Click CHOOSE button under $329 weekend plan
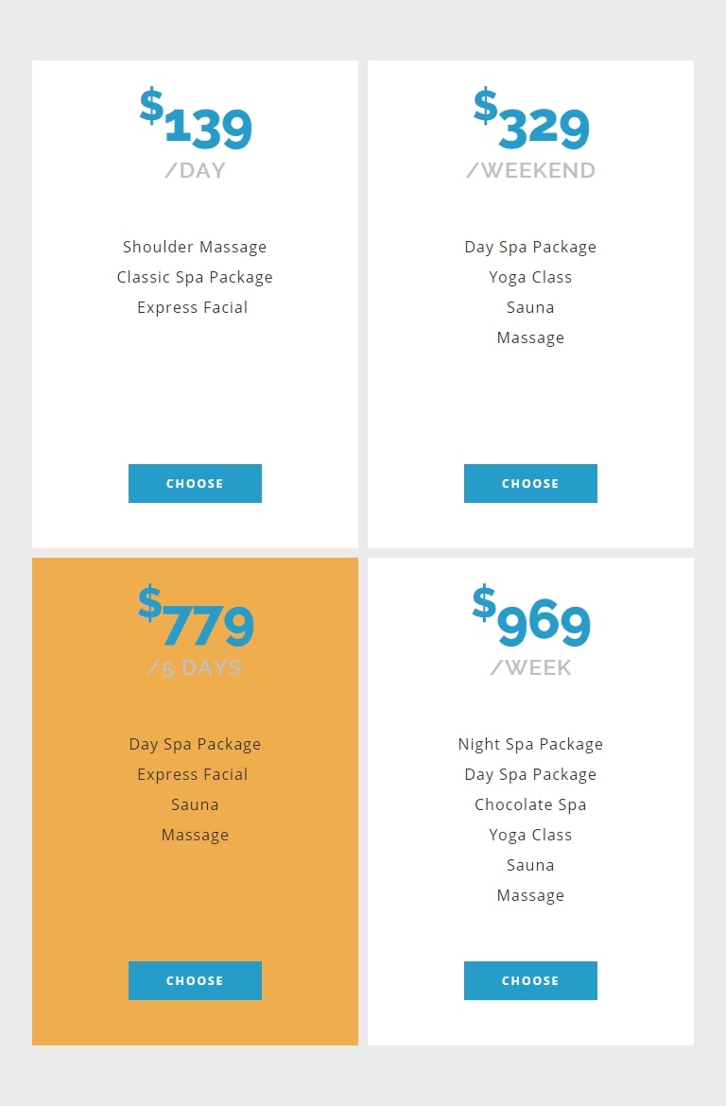The width and height of the screenshot is (726, 1106). (530, 483)
